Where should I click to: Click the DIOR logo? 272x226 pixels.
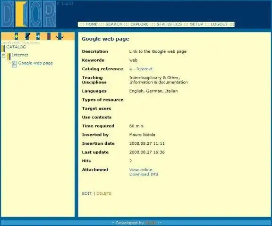28,14
